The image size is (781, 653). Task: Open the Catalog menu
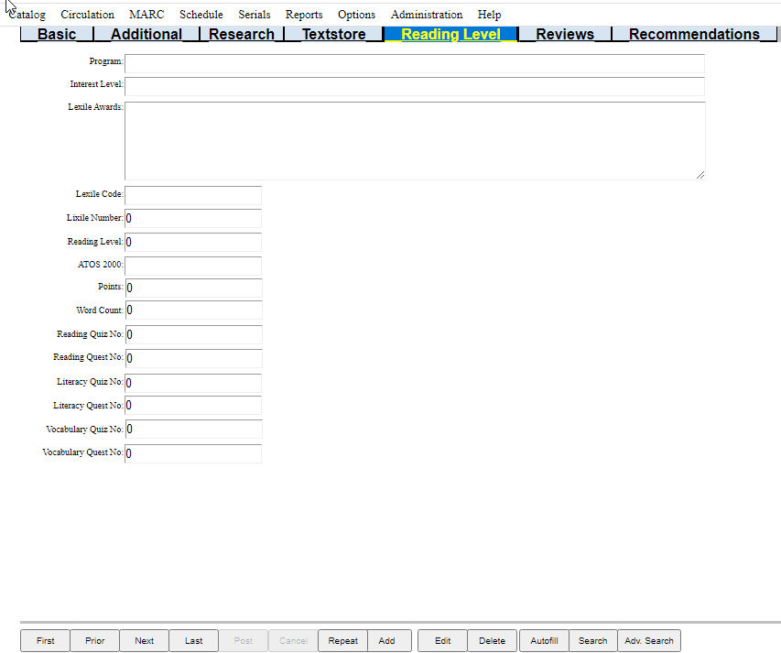point(27,15)
